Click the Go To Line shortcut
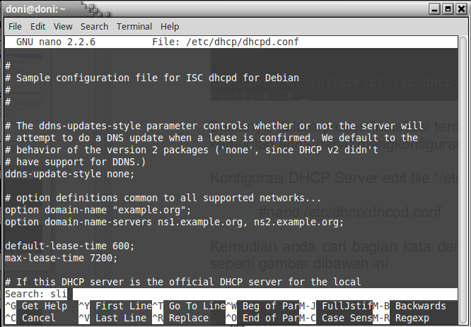This screenshot has width=471, height=327. point(194,307)
